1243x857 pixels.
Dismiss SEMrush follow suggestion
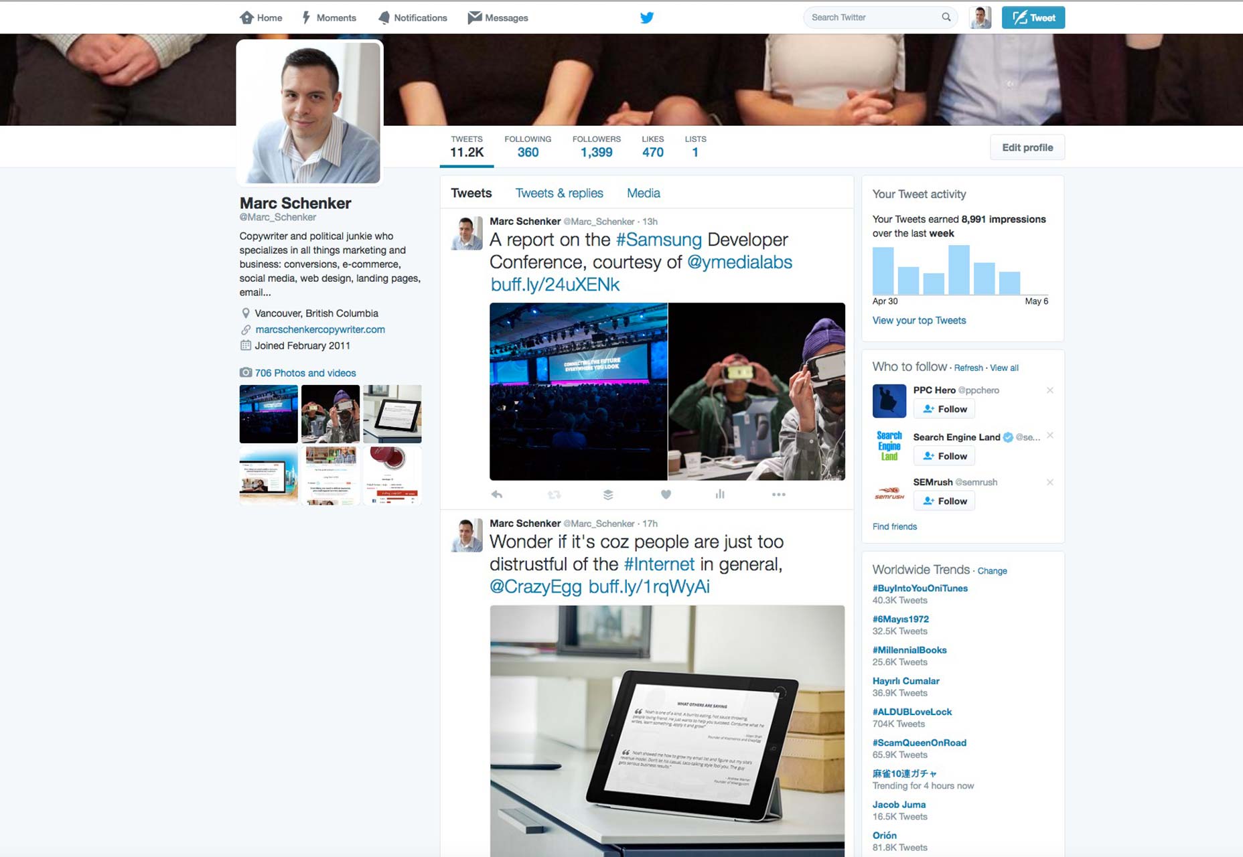click(x=1050, y=482)
